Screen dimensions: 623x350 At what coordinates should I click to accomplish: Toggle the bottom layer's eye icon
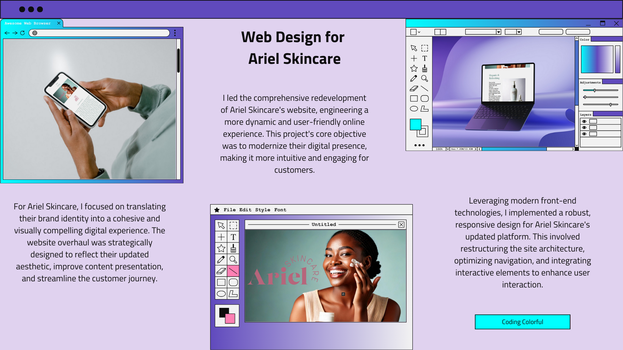click(584, 134)
